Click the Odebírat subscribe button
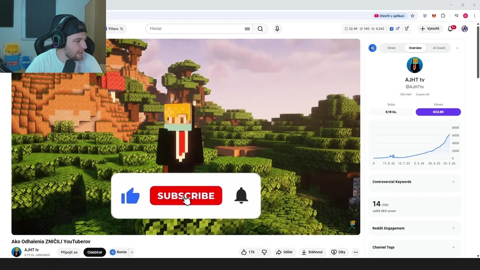Screen dimensions: 480x270 point(94,252)
